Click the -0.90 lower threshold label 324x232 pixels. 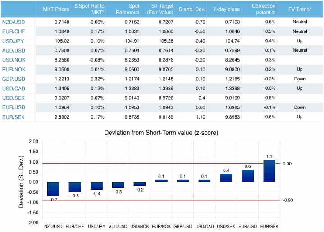tap(288, 201)
